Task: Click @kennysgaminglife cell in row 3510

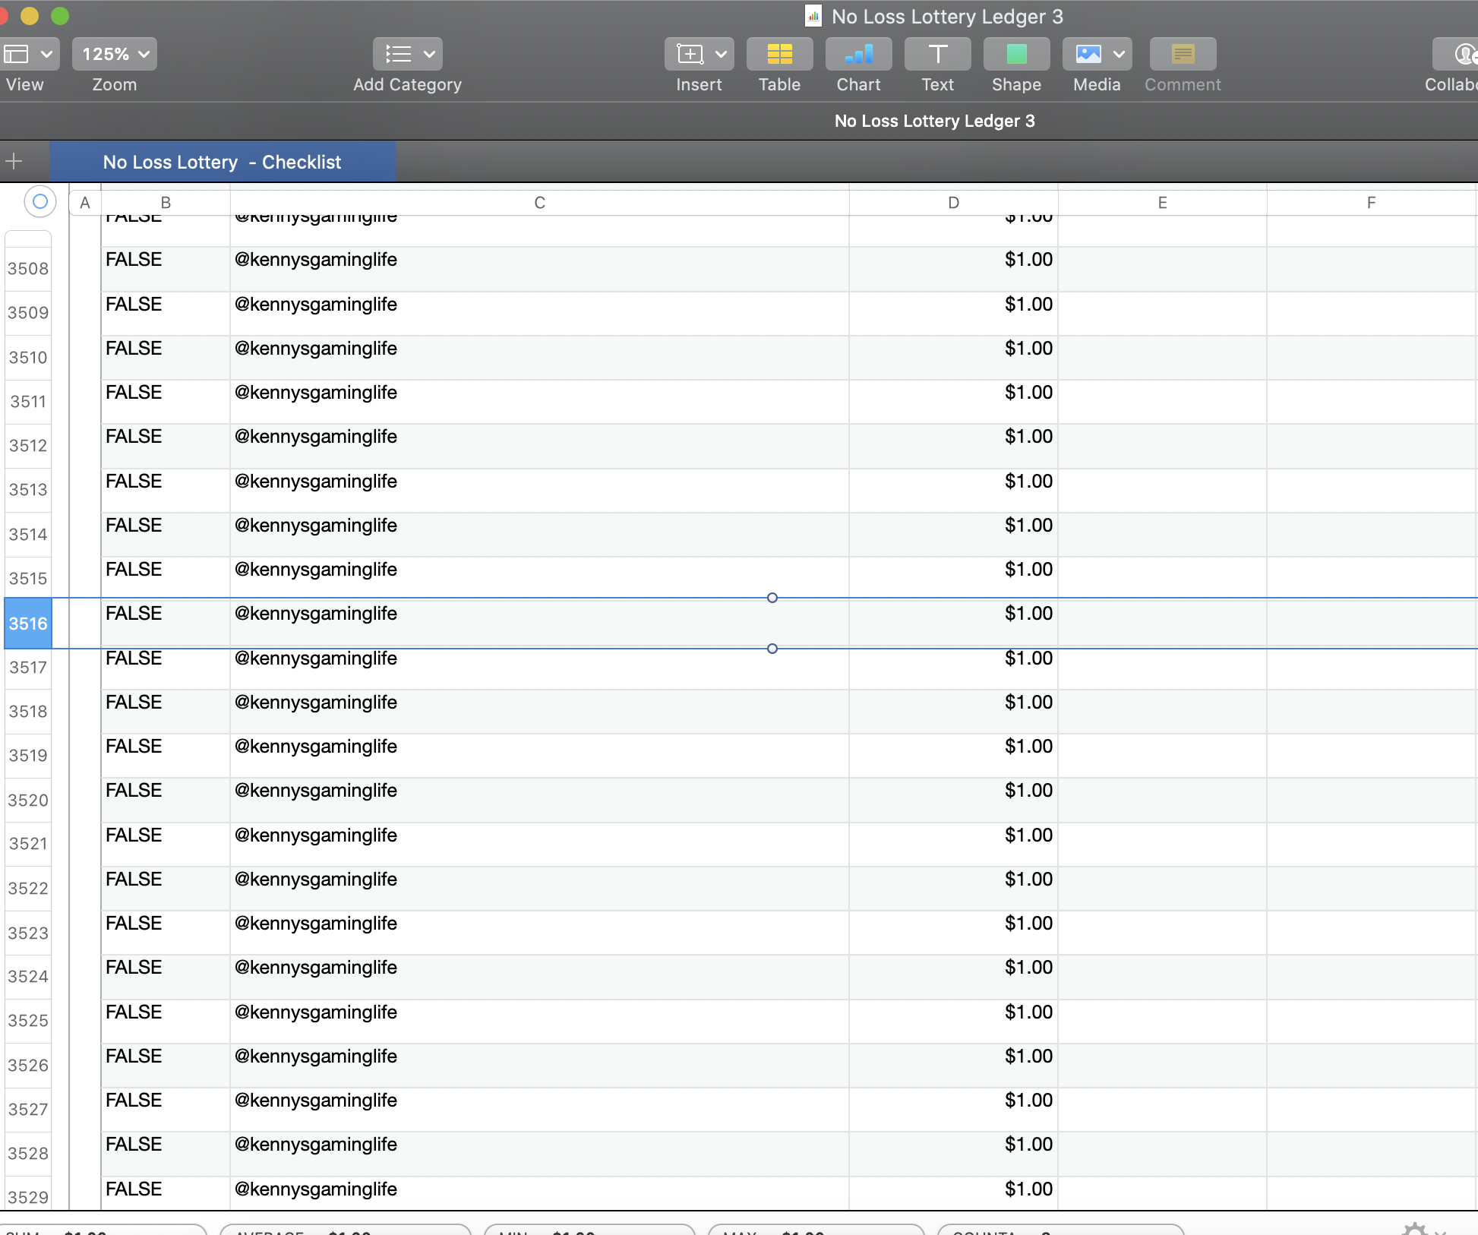Action: (539, 358)
